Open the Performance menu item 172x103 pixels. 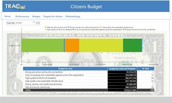tap(22, 16)
